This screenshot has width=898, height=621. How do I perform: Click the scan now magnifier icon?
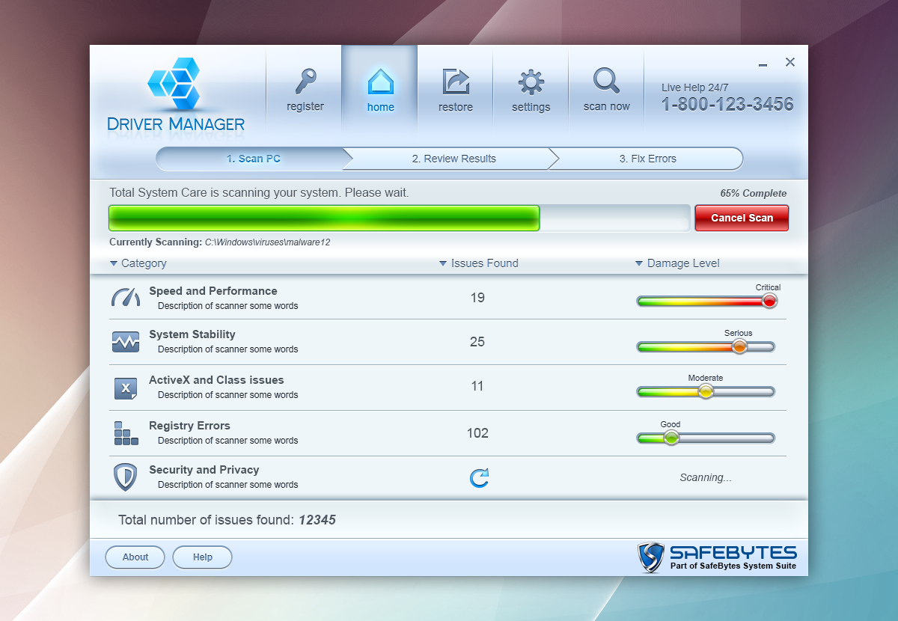(x=606, y=79)
